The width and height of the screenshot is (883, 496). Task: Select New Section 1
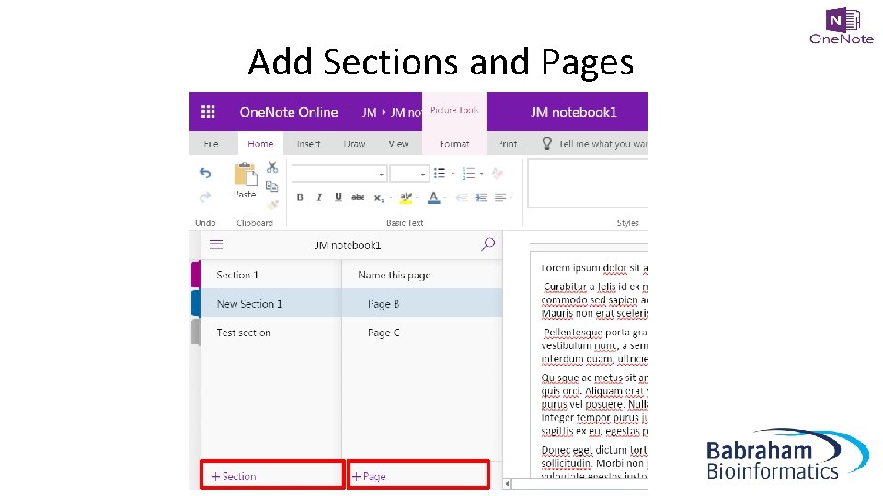(x=271, y=304)
